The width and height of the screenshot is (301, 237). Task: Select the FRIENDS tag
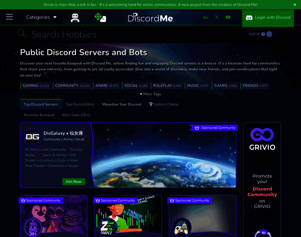pyautogui.click(x=255, y=86)
